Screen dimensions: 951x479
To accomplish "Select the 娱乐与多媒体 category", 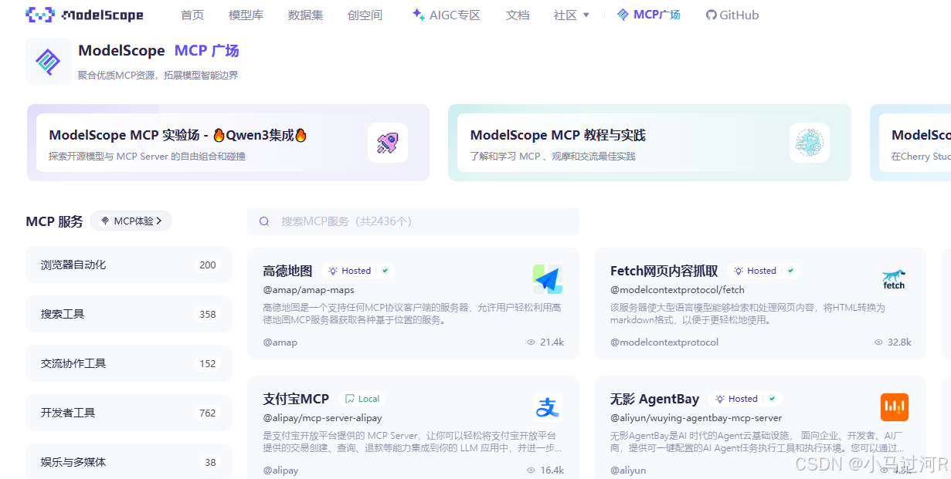I will (128, 461).
